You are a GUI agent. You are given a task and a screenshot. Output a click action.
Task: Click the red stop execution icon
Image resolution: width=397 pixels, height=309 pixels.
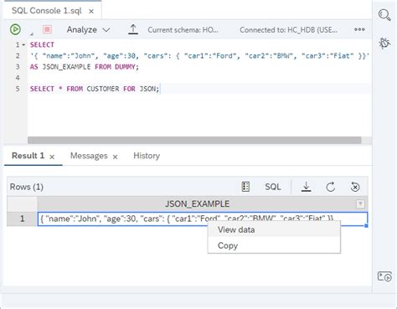pos(47,29)
